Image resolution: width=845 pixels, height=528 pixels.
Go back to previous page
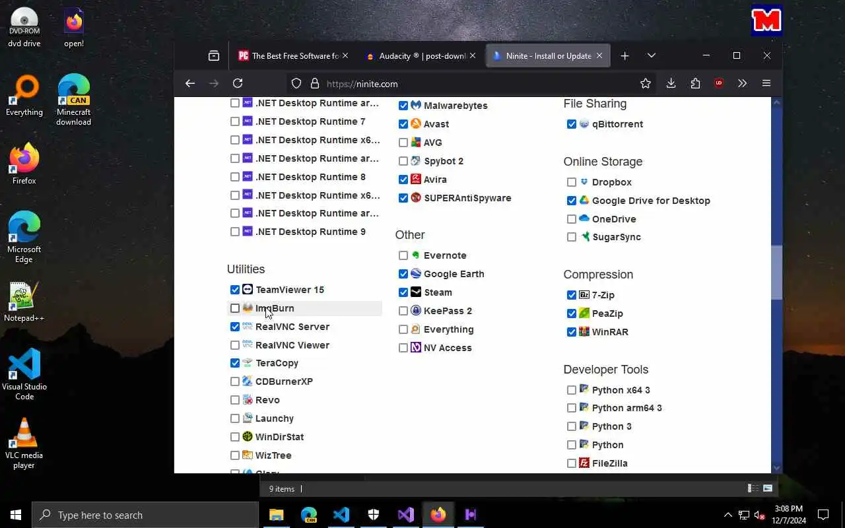190,83
